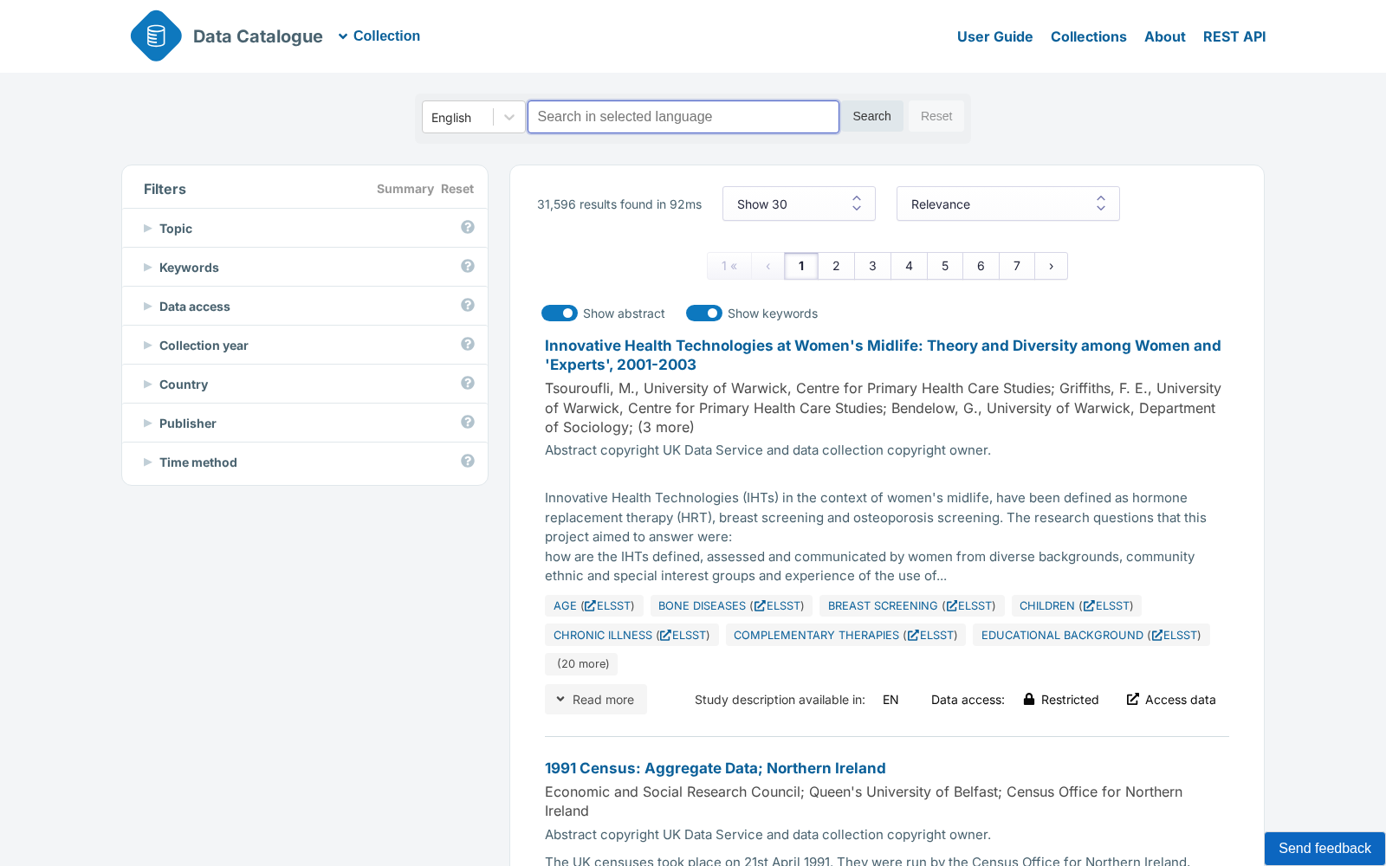Select results page 4
The height and width of the screenshot is (866, 1386).
(x=909, y=266)
